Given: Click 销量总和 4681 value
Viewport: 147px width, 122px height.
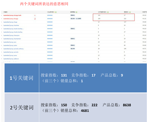Looking at the screenshot, I should click(x=85, y=111).
